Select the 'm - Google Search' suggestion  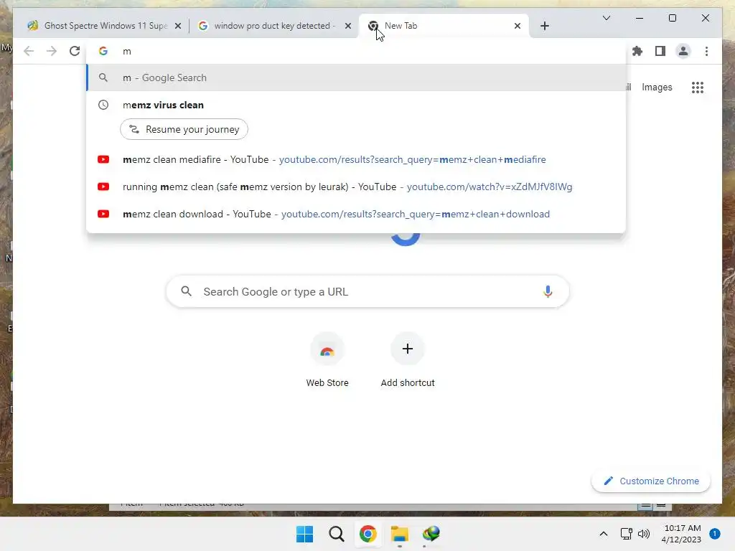pyautogui.click(x=356, y=77)
